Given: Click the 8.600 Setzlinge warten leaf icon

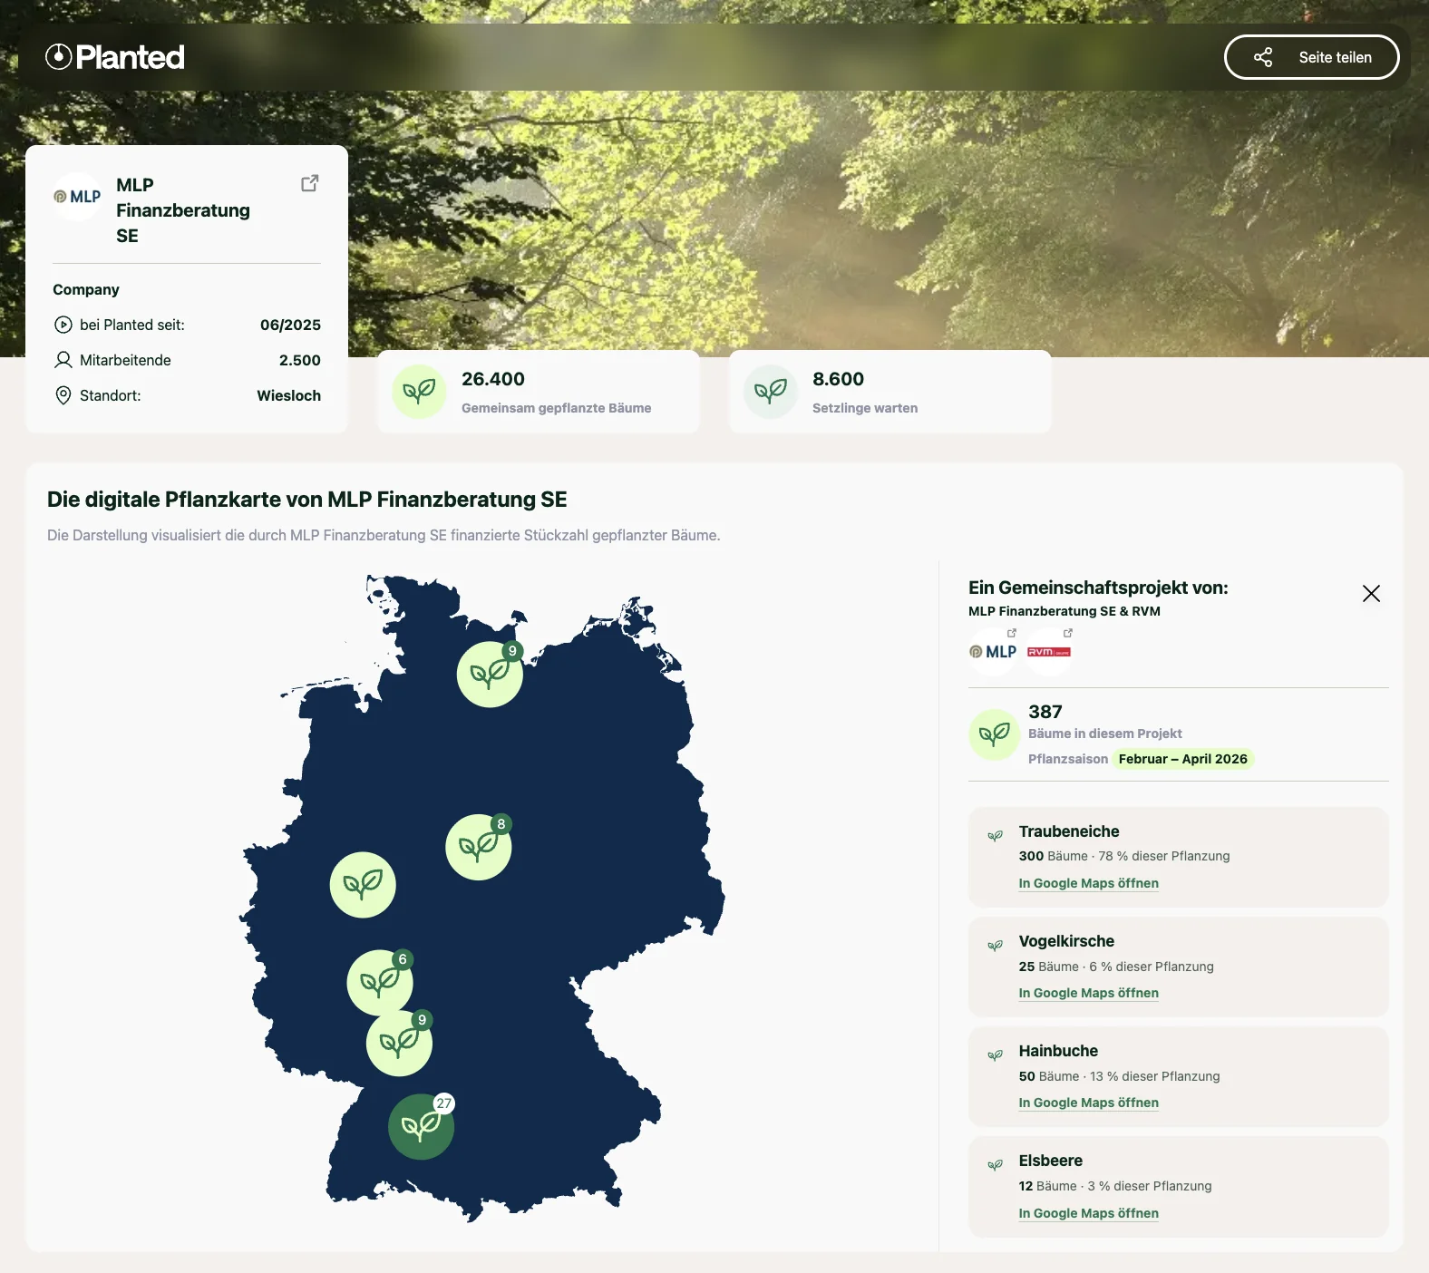Looking at the screenshot, I should 771,392.
